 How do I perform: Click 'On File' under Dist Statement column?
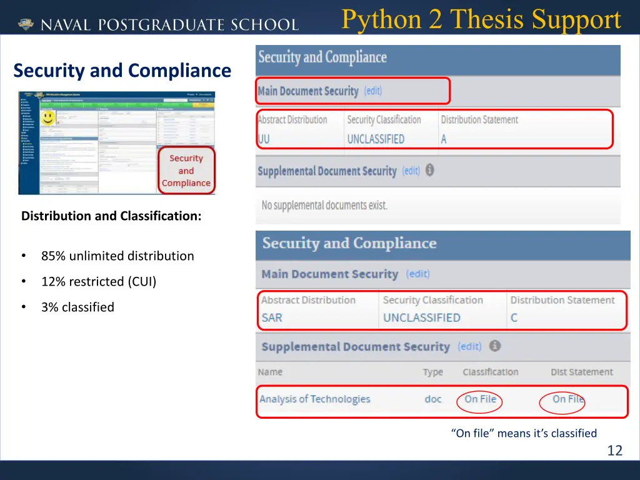[x=568, y=399]
